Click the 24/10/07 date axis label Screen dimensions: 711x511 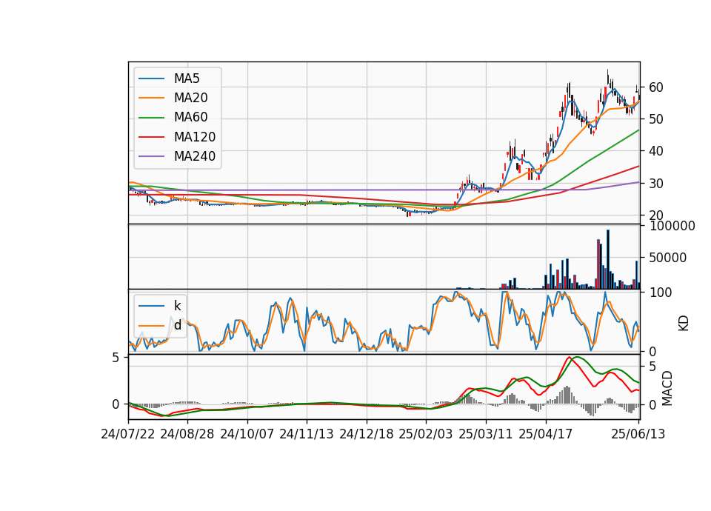(x=247, y=434)
